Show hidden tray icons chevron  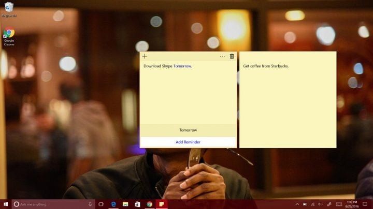pos(297,204)
